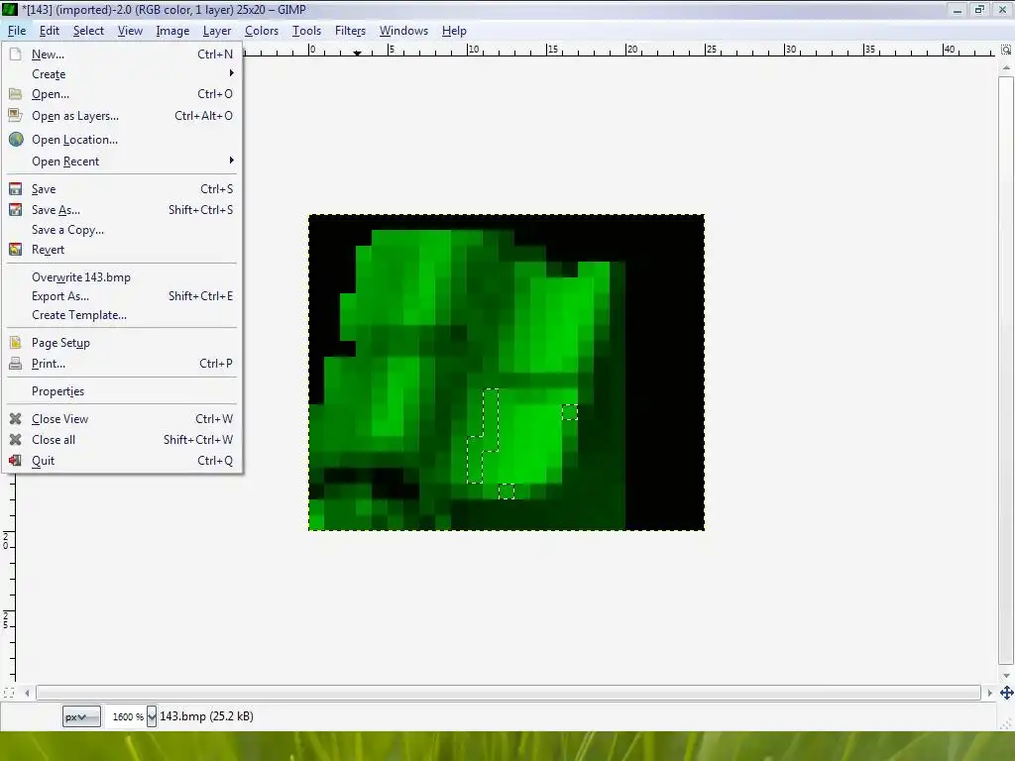The height and width of the screenshot is (761, 1015).
Task: Expand the Create submenu arrow
Action: click(231, 73)
